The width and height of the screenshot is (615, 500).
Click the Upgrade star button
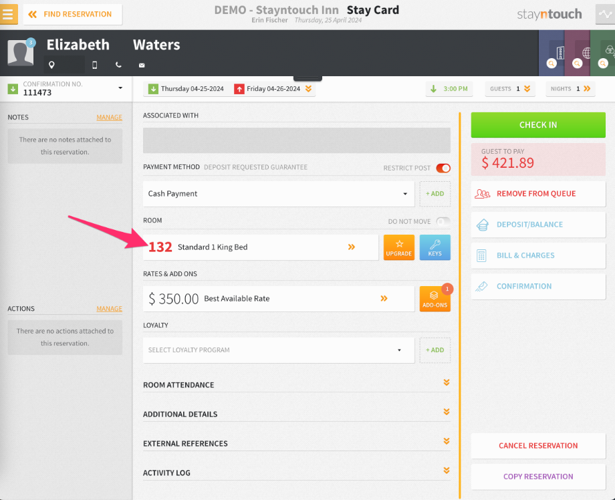click(399, 247)
